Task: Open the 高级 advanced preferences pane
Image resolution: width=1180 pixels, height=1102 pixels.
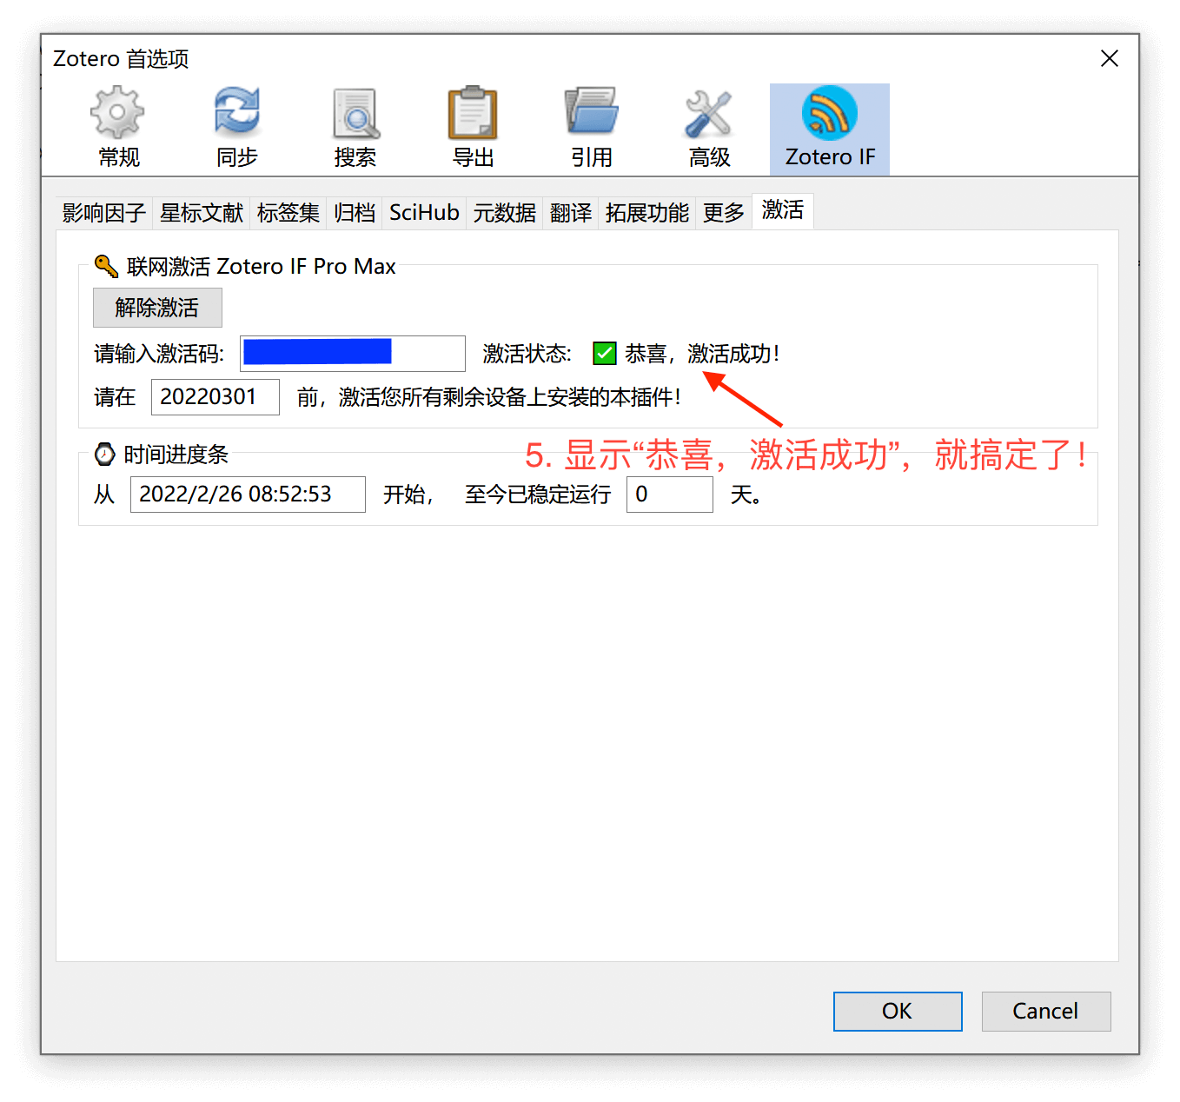Action: [710, 129]
